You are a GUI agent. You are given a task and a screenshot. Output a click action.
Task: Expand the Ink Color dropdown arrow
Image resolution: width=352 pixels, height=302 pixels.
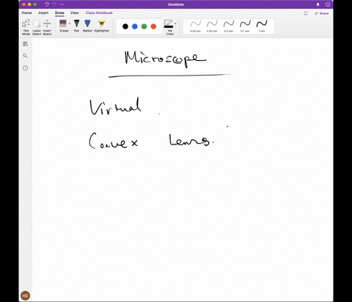[x=175, y=23]
